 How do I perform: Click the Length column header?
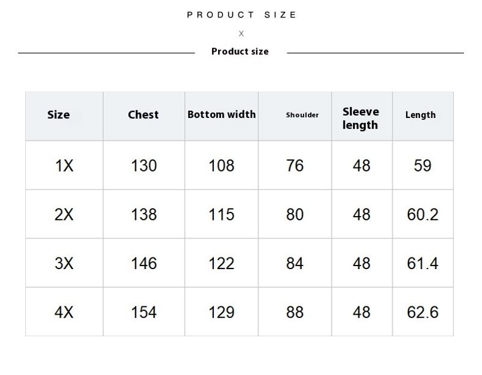421,115
